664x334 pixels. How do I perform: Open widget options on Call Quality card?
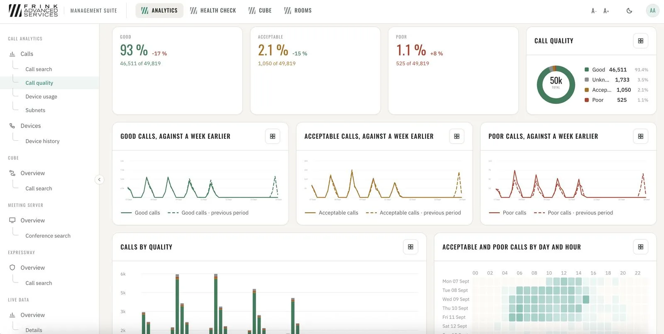pyautogui.click(x=640, y=41)
